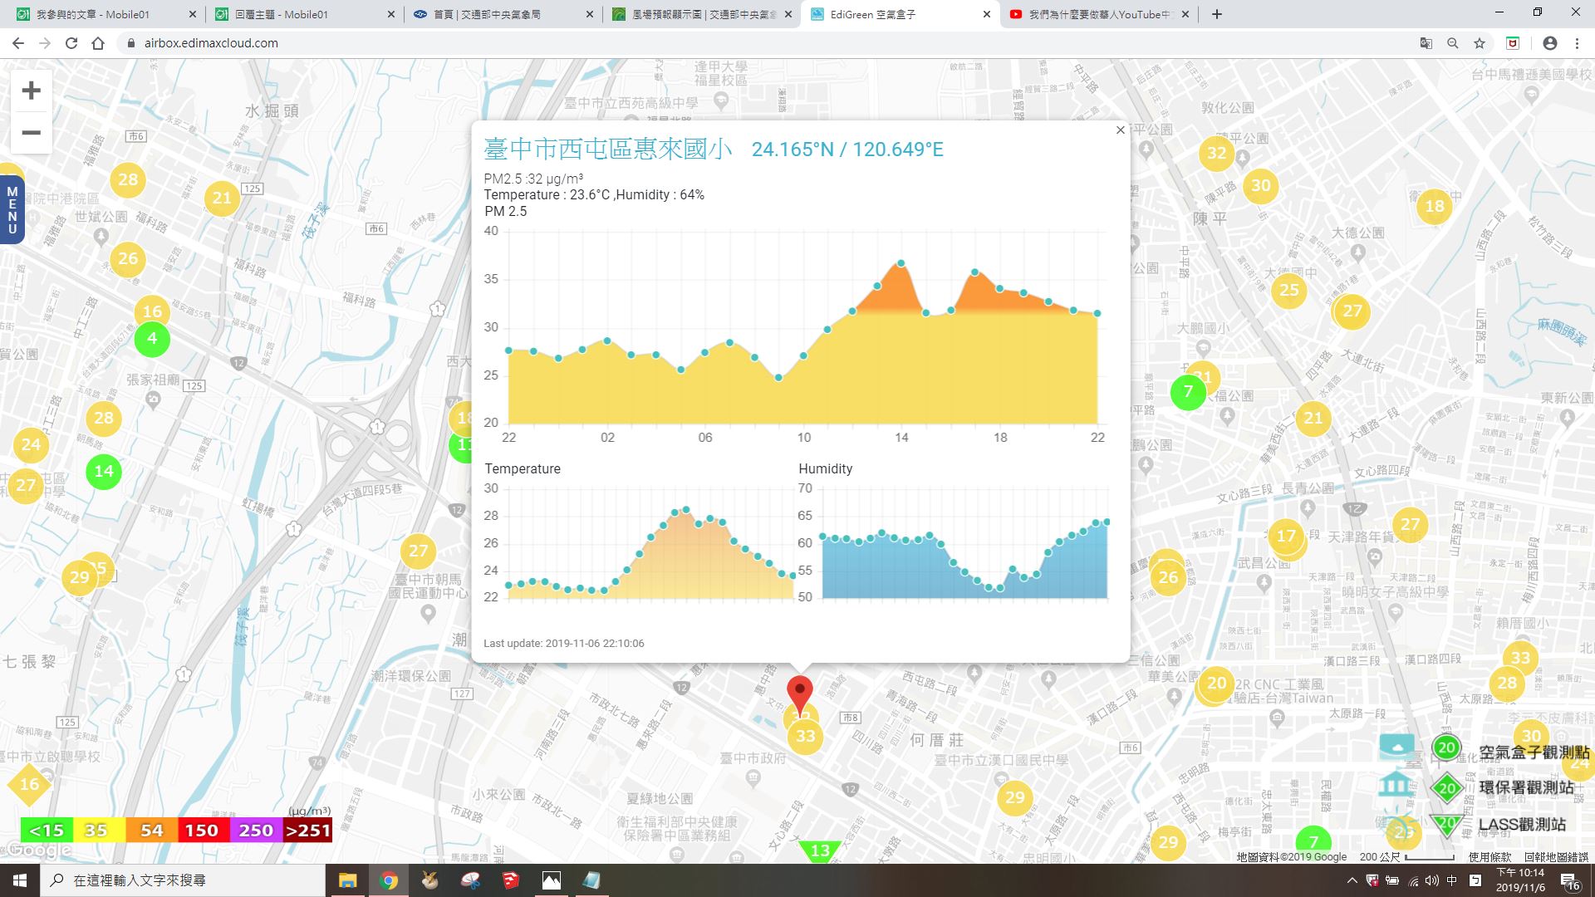Go back to previous page
1595x897 pixels.
coord(18,43)
